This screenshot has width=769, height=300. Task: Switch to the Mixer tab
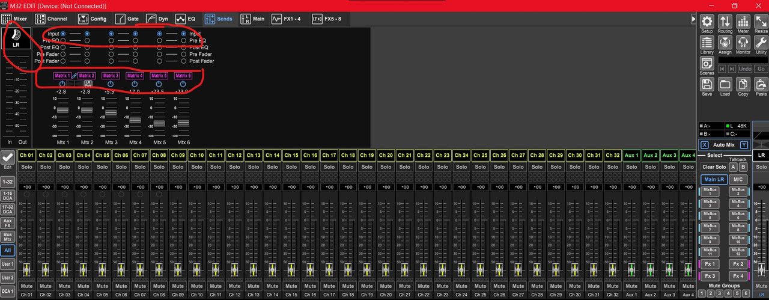click(14, 19)
